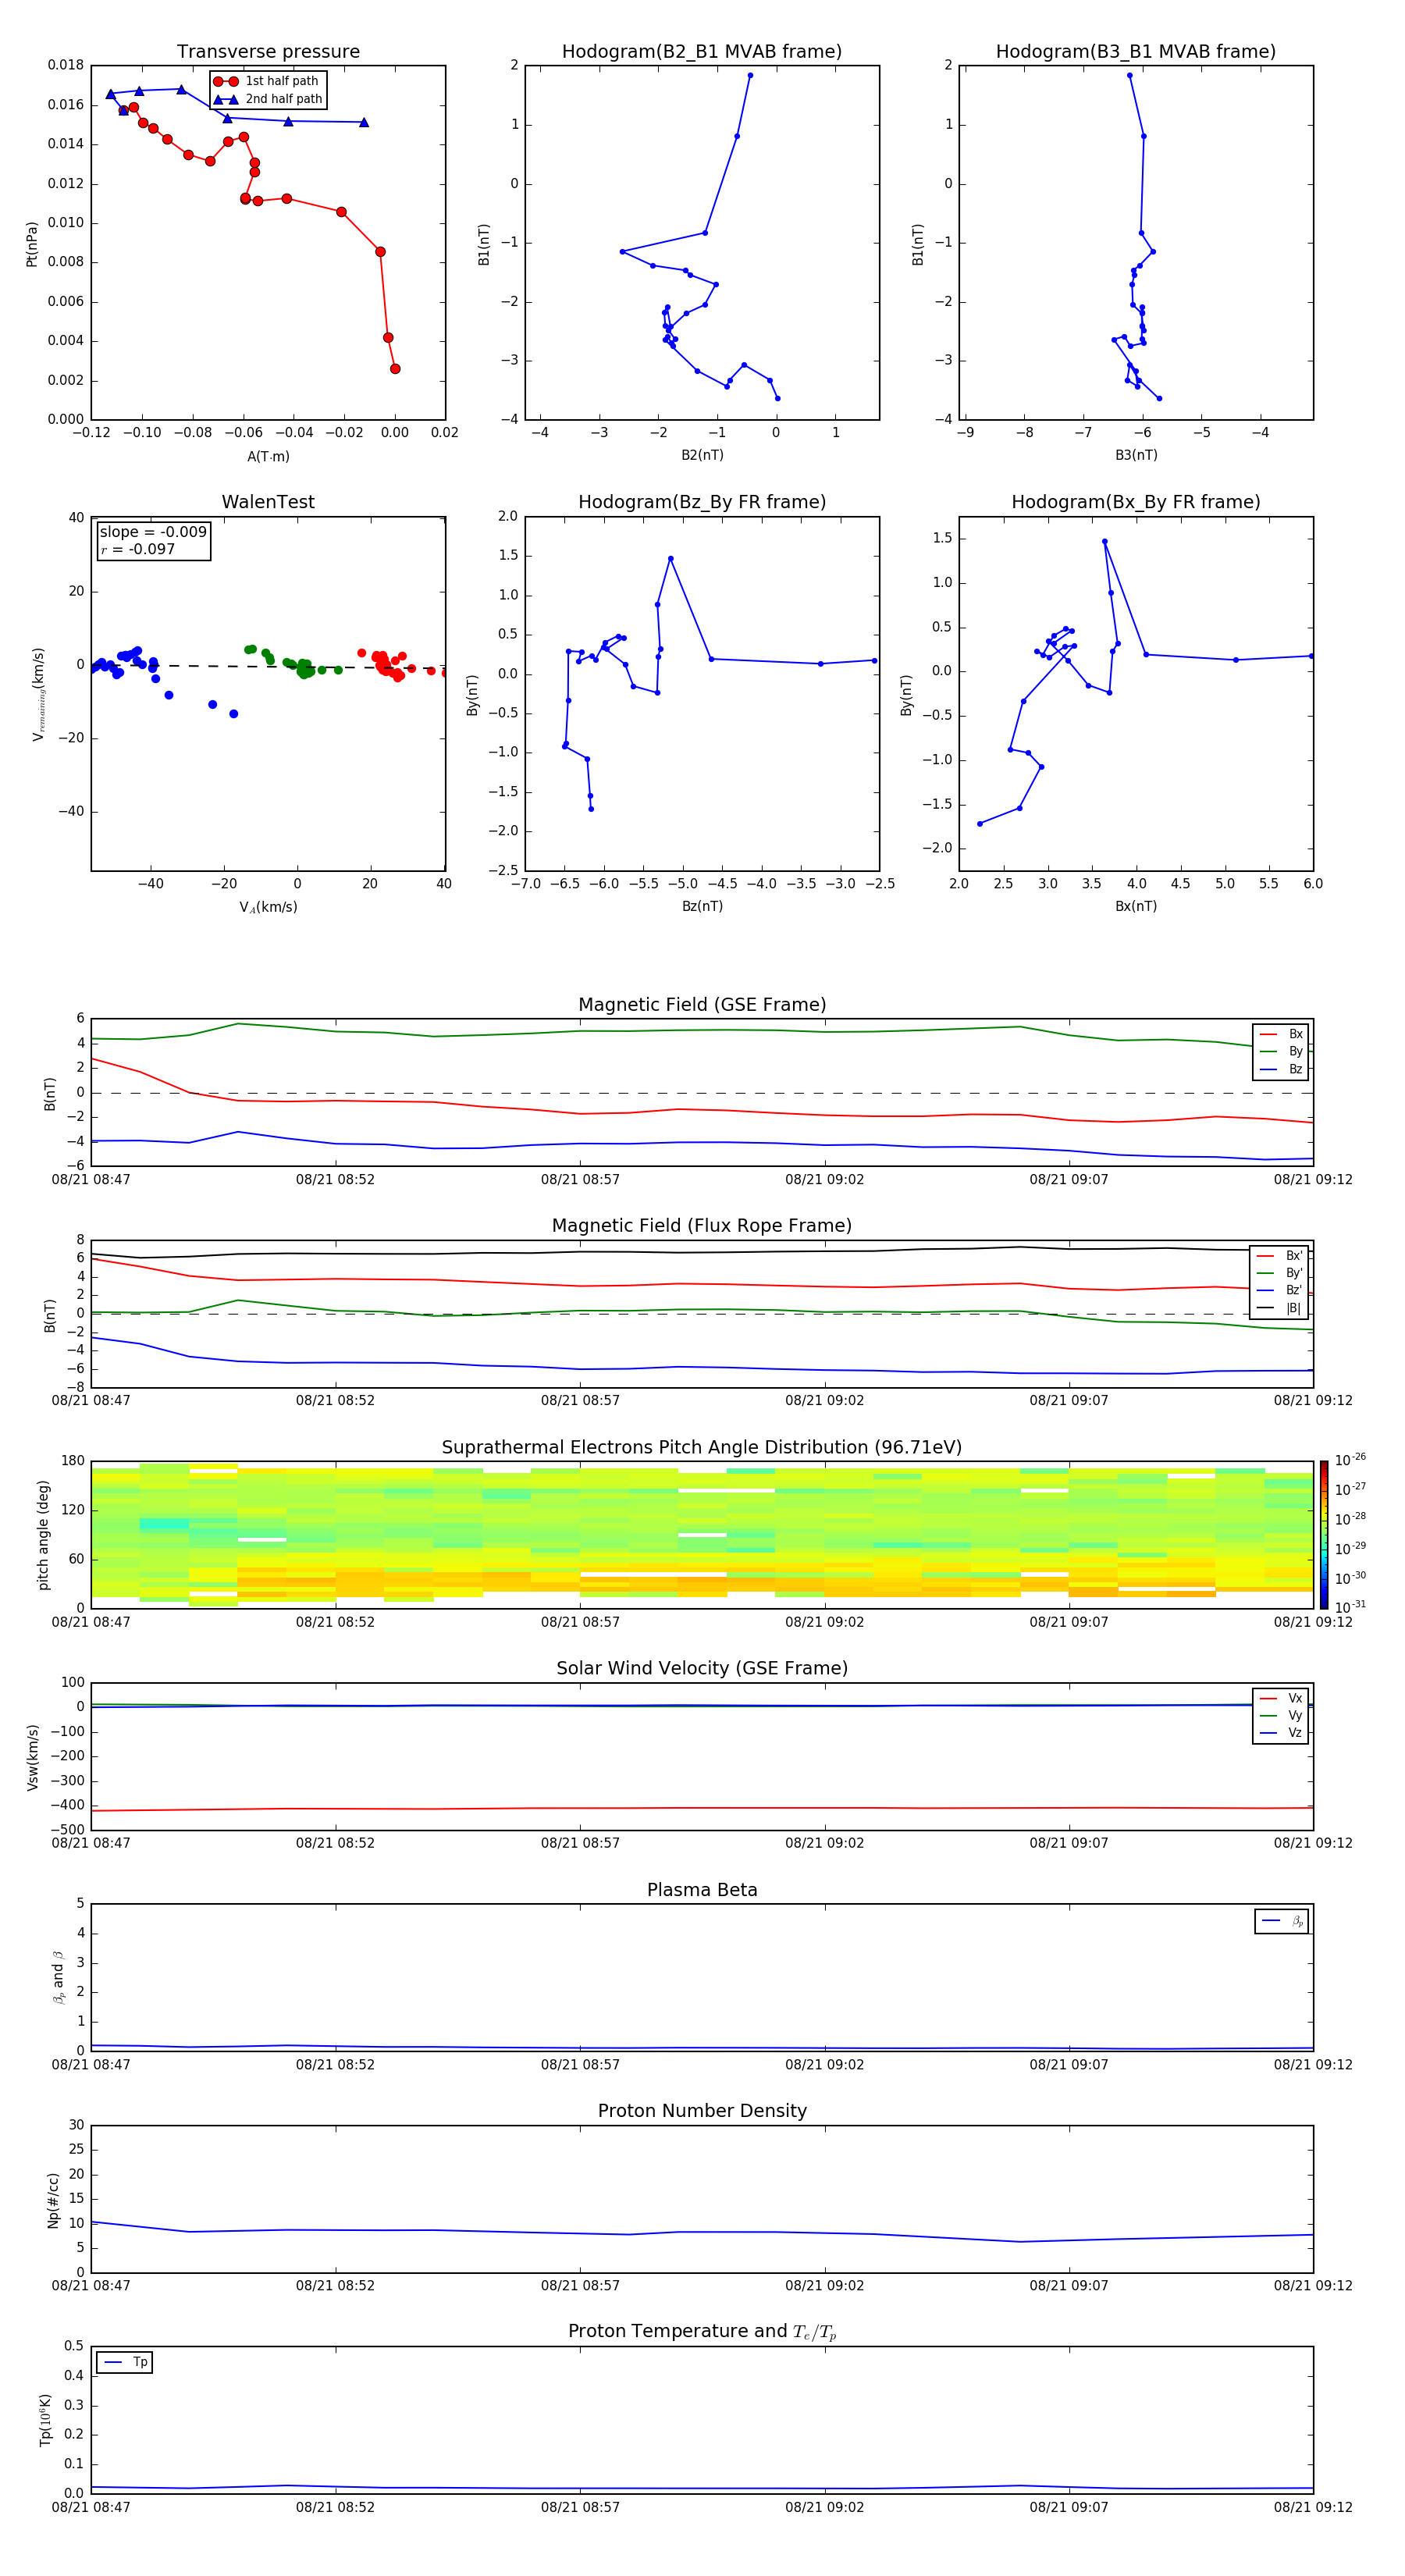The image size is (1405, 2576).
Task: Click the 'Hodogram(Bx_By FR frame)' title
Action: coord(1136,502)
